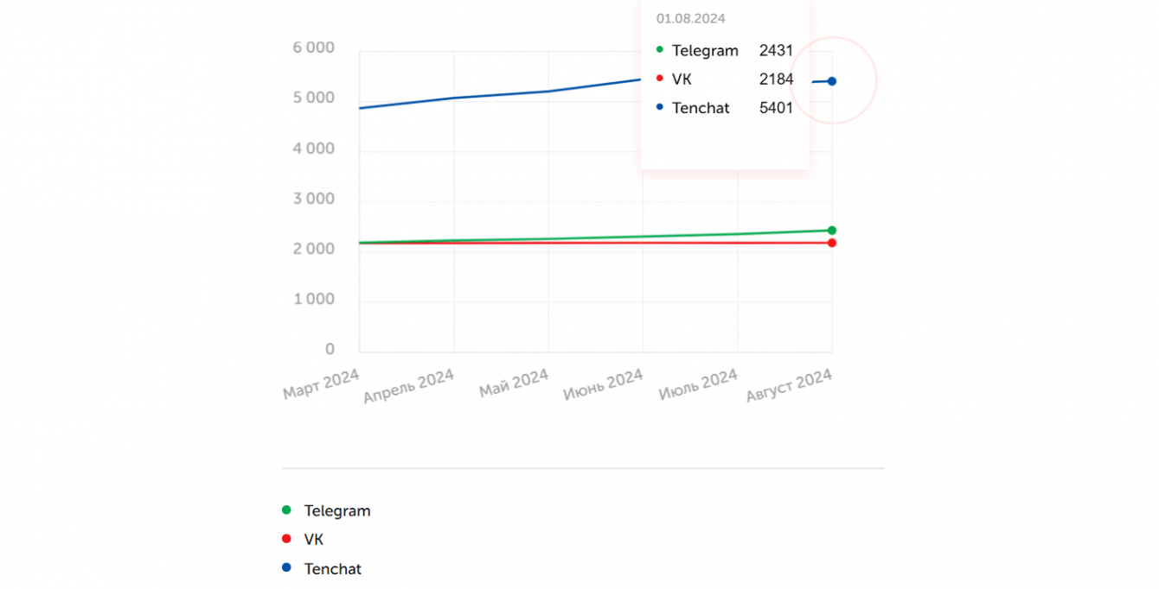Click the red VK legend dot
The image size is (1159, 589).
point(286,539)
